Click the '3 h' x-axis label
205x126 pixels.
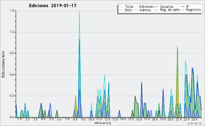pos(35,119)
